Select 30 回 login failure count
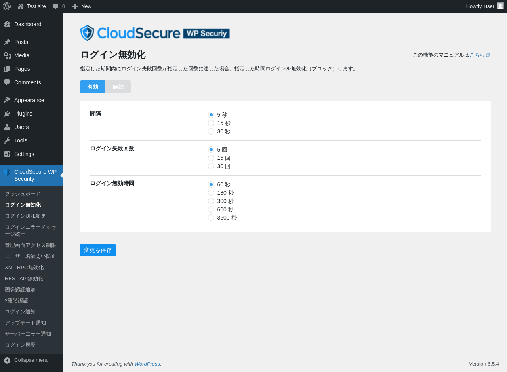507x372 pixels. pyautogui.click(x=211, y=166)
